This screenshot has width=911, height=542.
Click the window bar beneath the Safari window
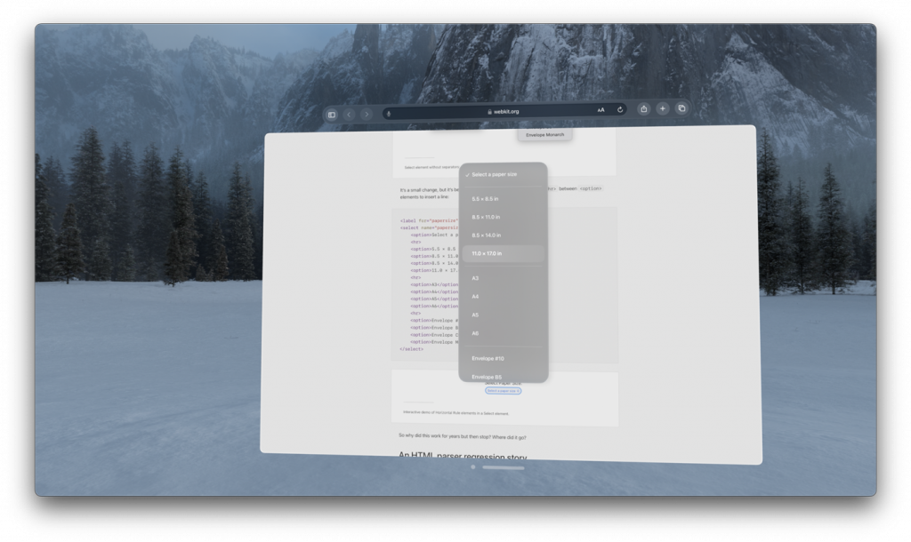click(x=503, y=466)
